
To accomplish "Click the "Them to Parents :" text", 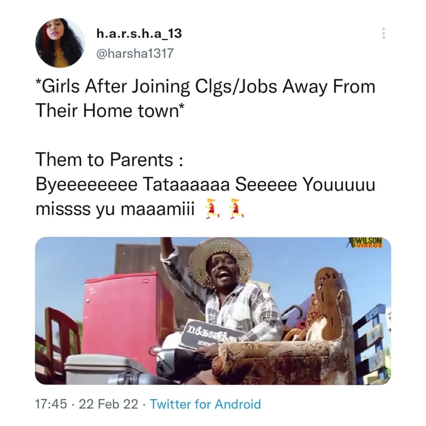I will [x=109, y=160].
